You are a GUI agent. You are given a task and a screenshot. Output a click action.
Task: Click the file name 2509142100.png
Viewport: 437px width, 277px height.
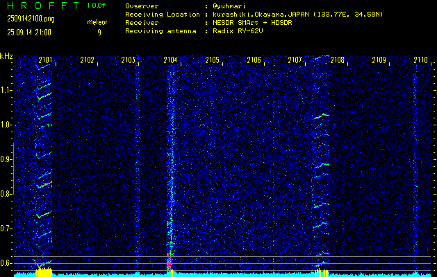click(31, 19)
